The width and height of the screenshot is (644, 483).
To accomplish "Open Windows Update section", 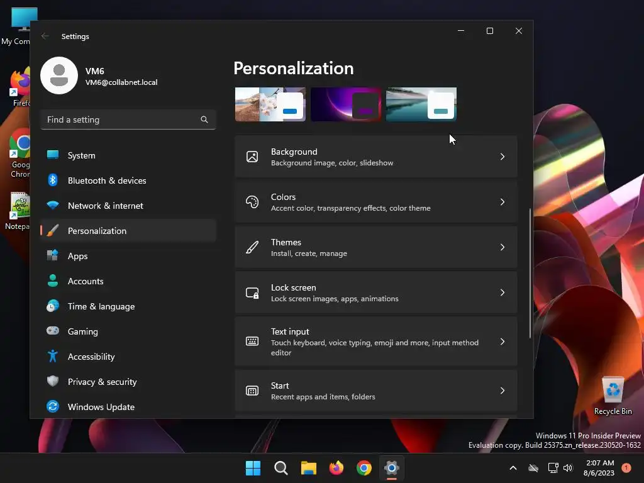I will click(x=128, y=407).
